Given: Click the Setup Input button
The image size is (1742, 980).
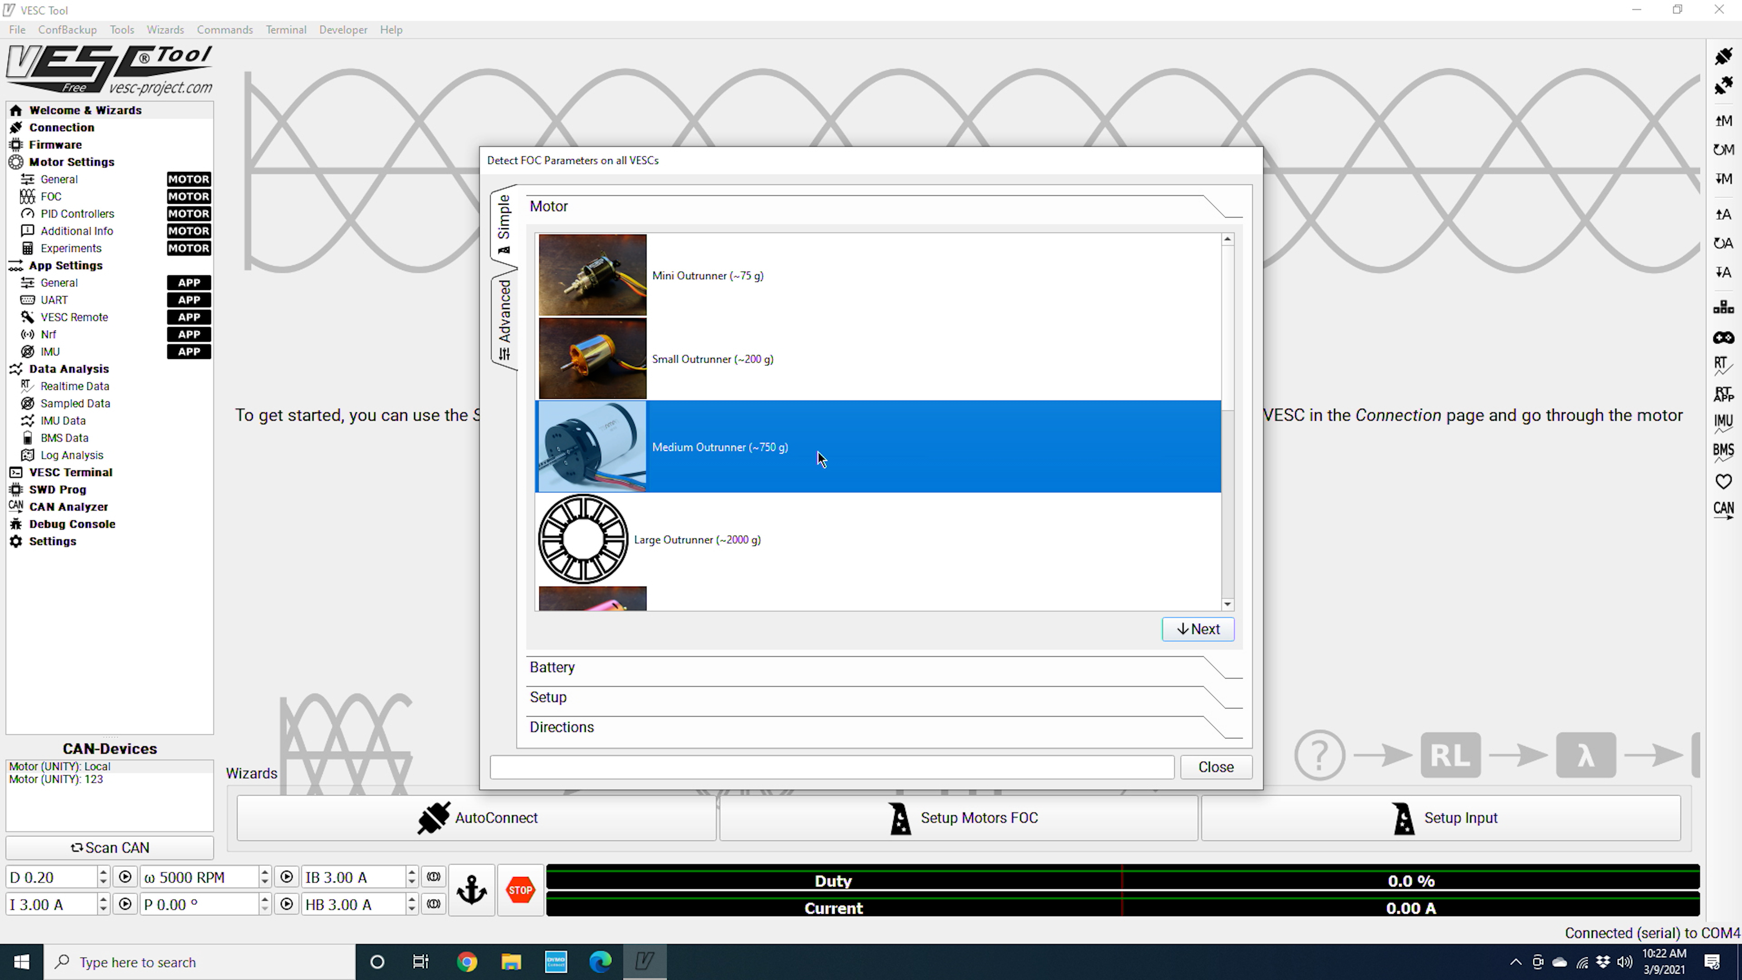Looking at the screenshot, I should 1440,818.
